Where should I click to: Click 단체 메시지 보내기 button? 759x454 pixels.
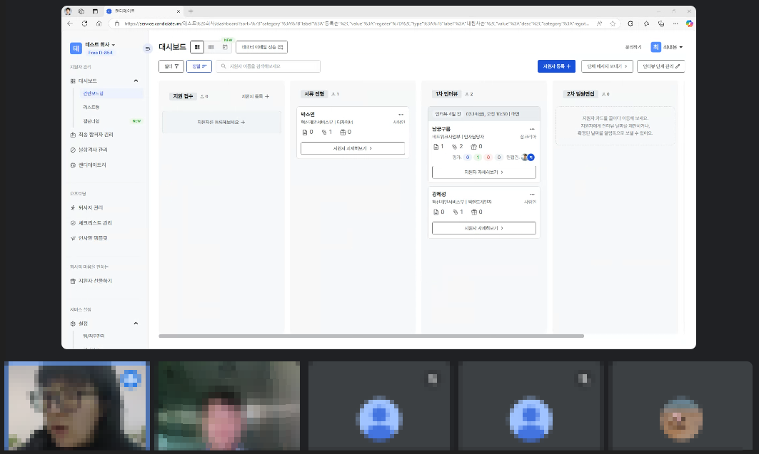pos(607,66)
